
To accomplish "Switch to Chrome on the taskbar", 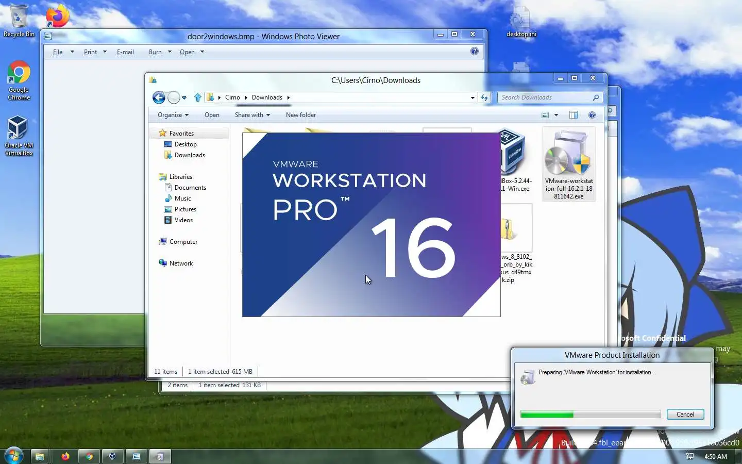I will (x=89, y=456).
